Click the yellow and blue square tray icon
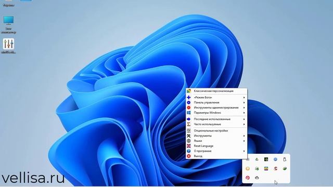 [266, 168]
